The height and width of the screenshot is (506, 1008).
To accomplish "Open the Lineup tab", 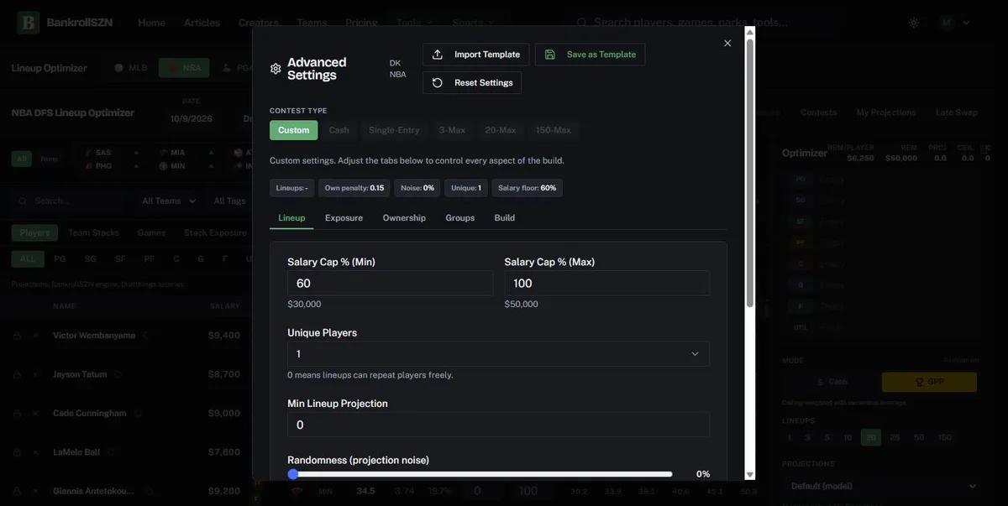I will [x=291, y=218].
